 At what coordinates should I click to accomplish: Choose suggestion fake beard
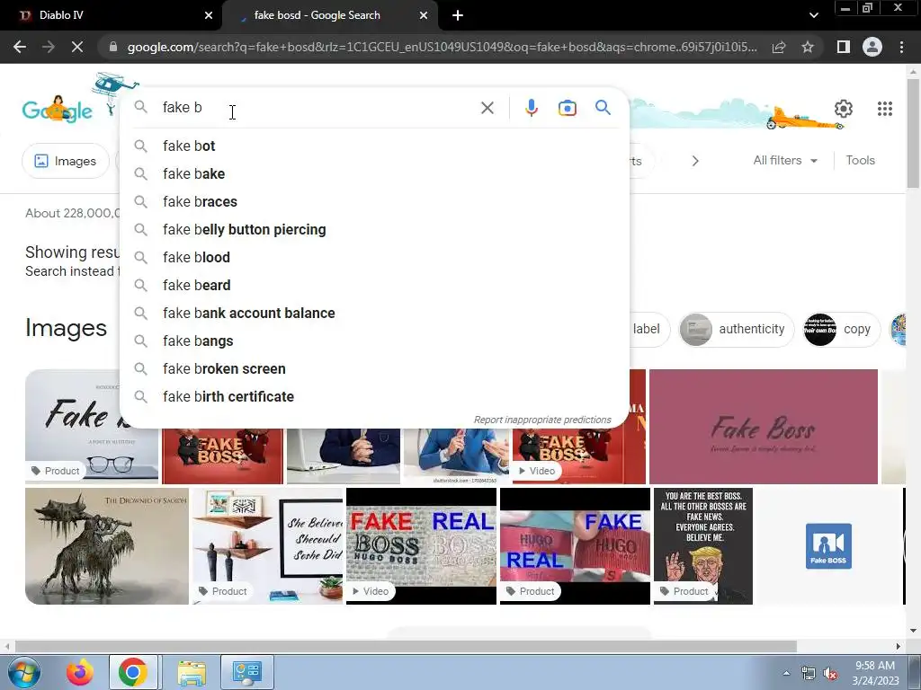[375, 285]
